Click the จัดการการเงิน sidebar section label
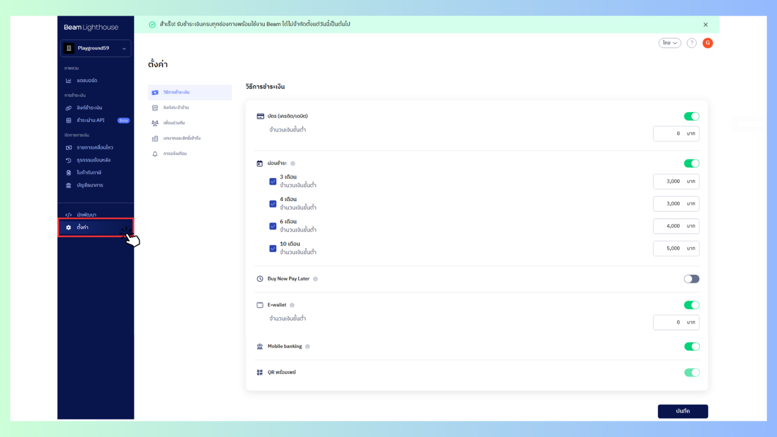The height and width of the screenshot is (437, 777). (x=77, y=135)
